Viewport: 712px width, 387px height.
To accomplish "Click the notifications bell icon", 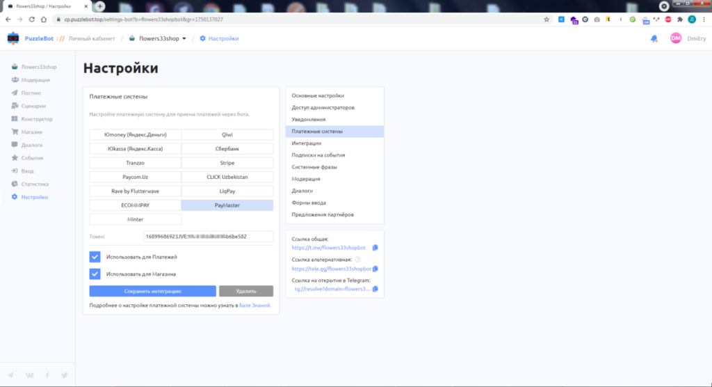I will click(x=654, y=39).
